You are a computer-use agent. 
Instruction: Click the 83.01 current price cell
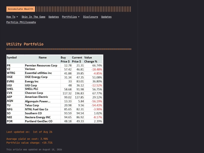(80, 82)
